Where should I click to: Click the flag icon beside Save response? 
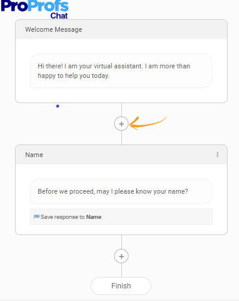coord(36,216)
